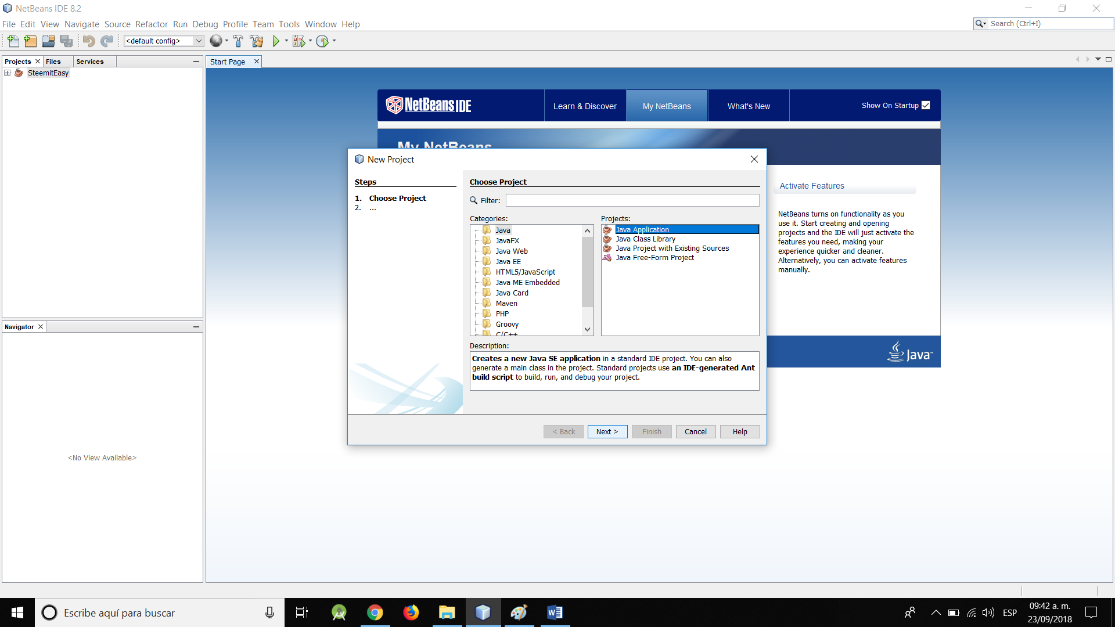Click the Categories list scroll down arrow

coord(588,329)
